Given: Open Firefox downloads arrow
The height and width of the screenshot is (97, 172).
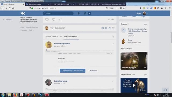Looking at the screenshot, I should pos(140,8).
